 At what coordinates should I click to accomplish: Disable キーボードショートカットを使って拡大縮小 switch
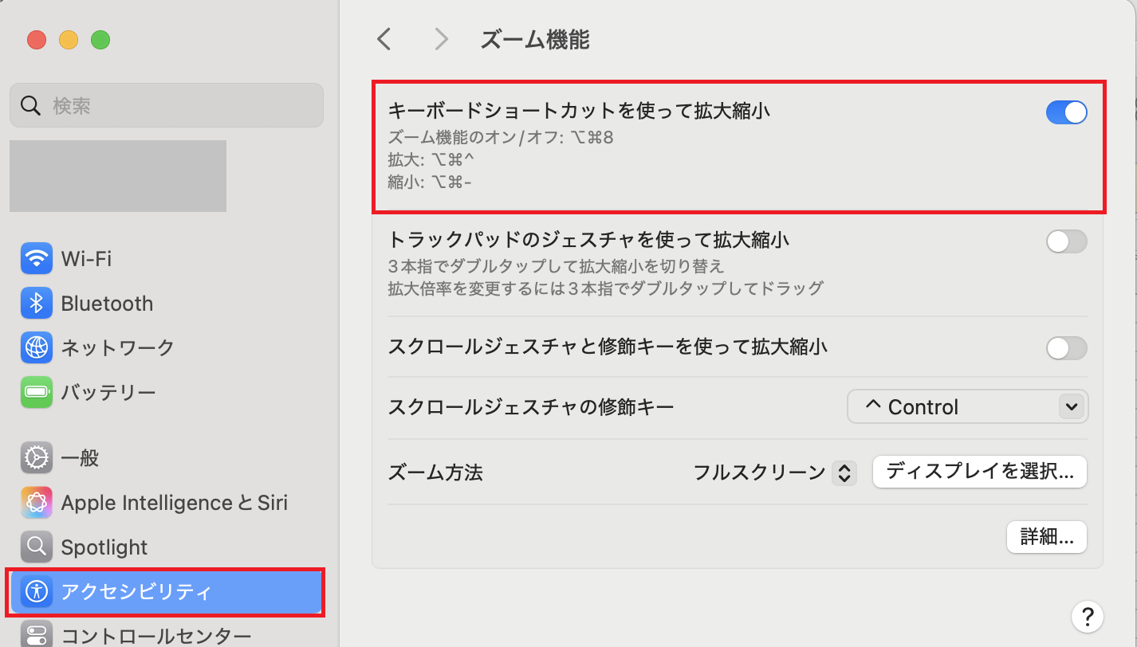click(1067, 112)
